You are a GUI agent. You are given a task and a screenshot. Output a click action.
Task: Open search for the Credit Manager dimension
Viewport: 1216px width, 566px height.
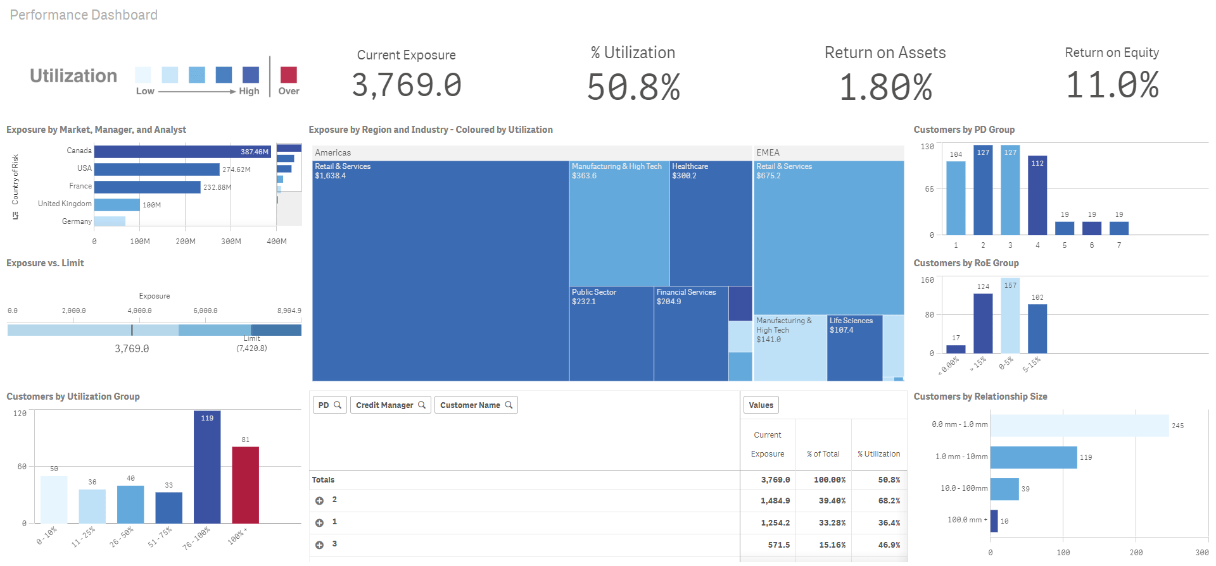coord(422,405)
